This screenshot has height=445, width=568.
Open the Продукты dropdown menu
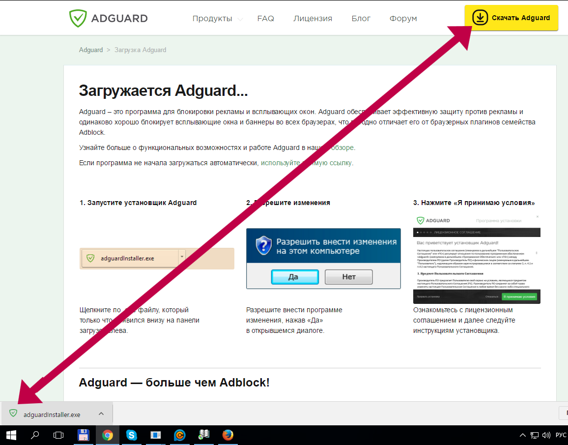pos(212,19)
